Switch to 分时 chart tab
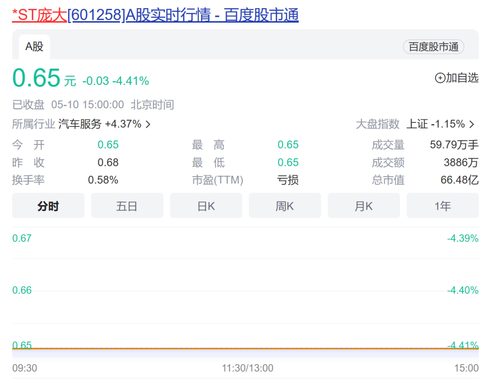Viewport: 487px width, 379px height. pos(48,206)
